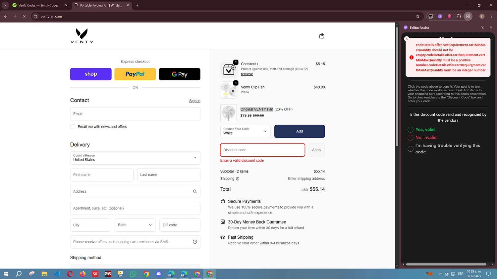Close the Portable Folding Fan tab
497x279 pixels.
click(x=128, y=5)
